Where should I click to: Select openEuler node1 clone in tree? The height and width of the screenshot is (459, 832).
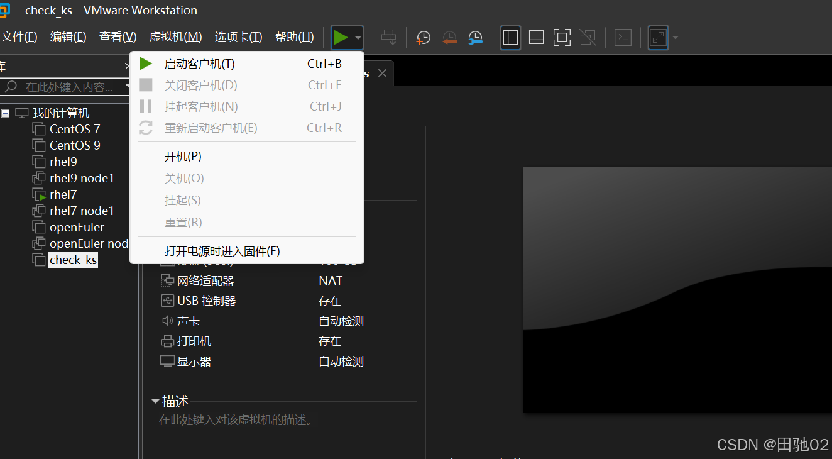(89, 243)
